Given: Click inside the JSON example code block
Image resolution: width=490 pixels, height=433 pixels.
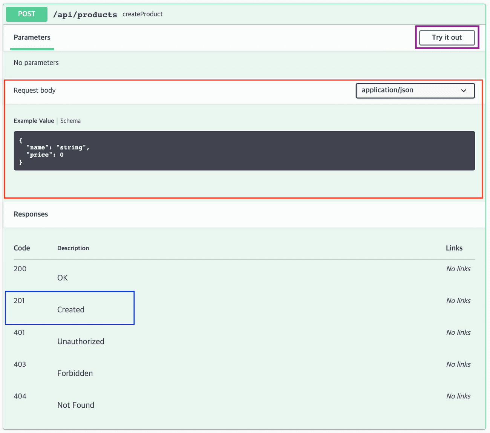Looking at the screenshot, I should (244, 151).
